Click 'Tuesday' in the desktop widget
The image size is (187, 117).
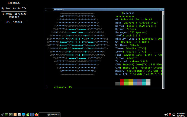(14, 17)
